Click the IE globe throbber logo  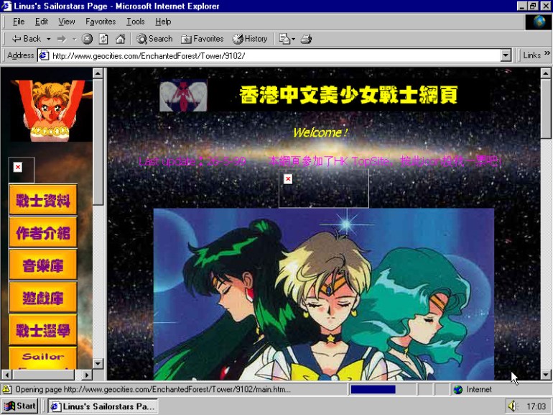pyautogui.click(x=539, y=22)
